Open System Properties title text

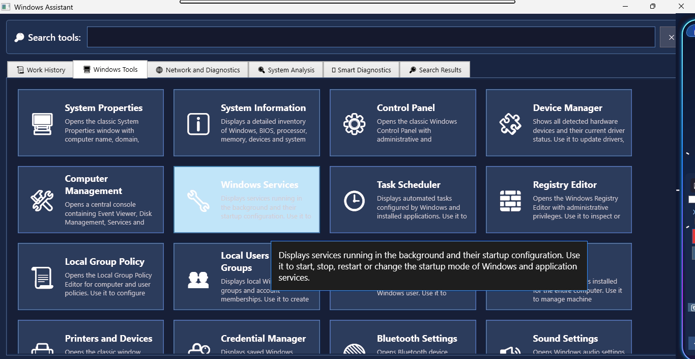[104, 108]
